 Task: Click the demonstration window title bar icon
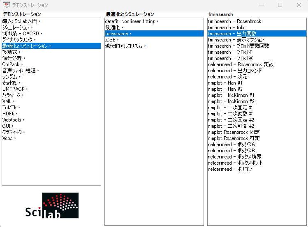(x=6, y=5)
